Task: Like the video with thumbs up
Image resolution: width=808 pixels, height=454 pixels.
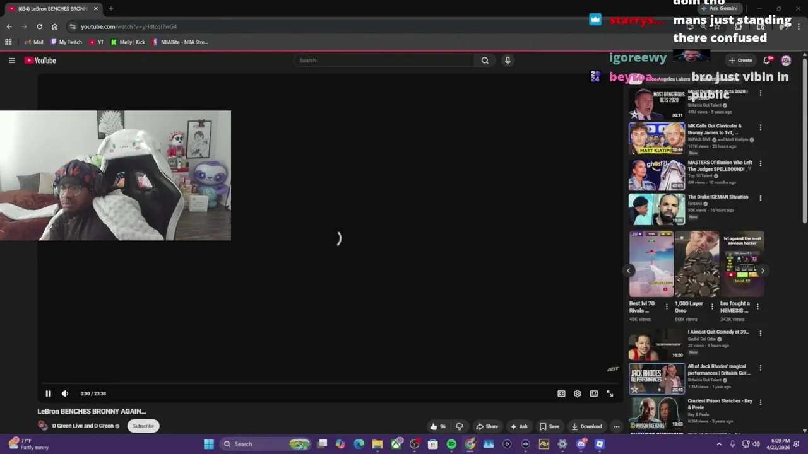Action: point(438,426)
